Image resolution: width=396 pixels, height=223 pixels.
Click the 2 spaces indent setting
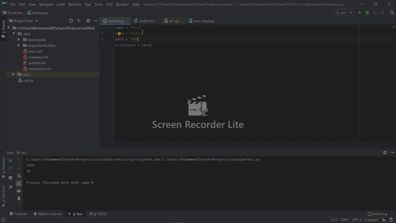pos(371,220)
